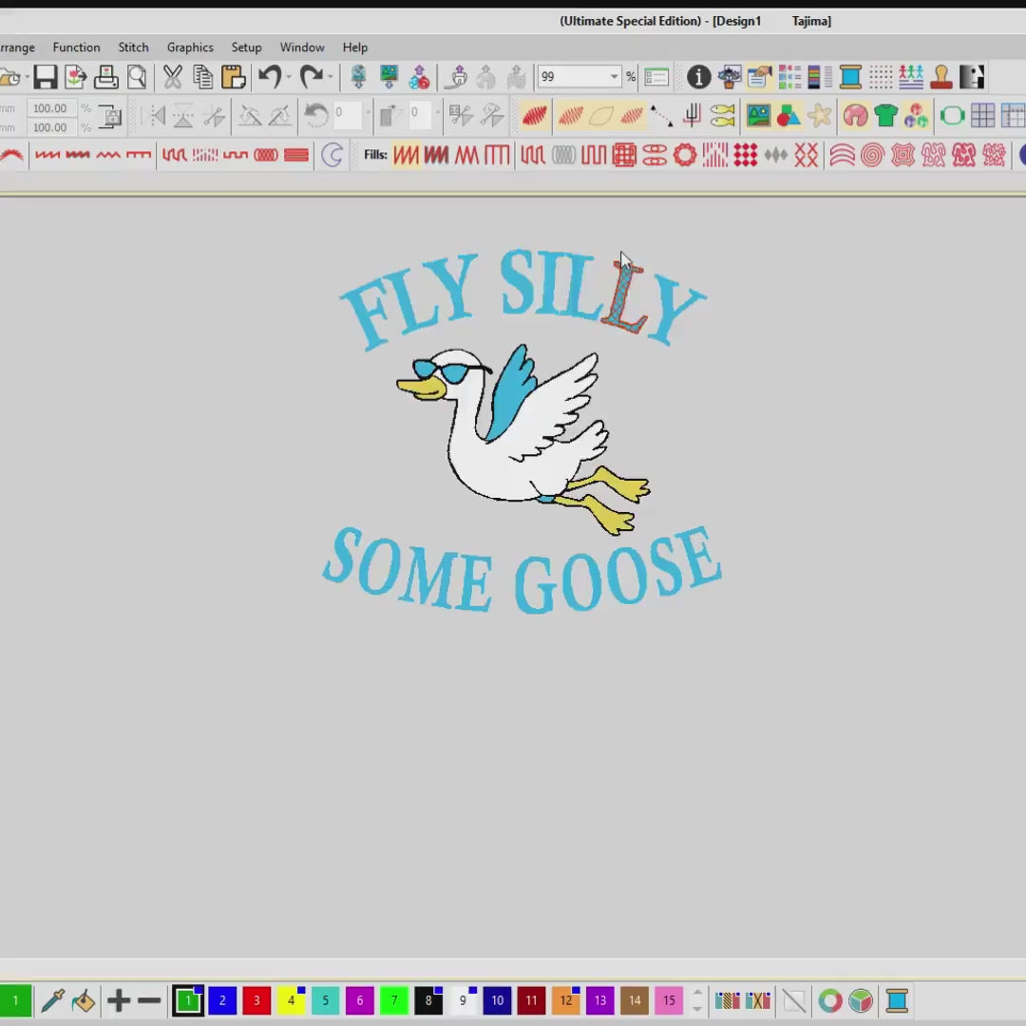Expand the undo history dropdown arrow
1026x1026 pixels.
pyautogui.click(x=289, y=77)
